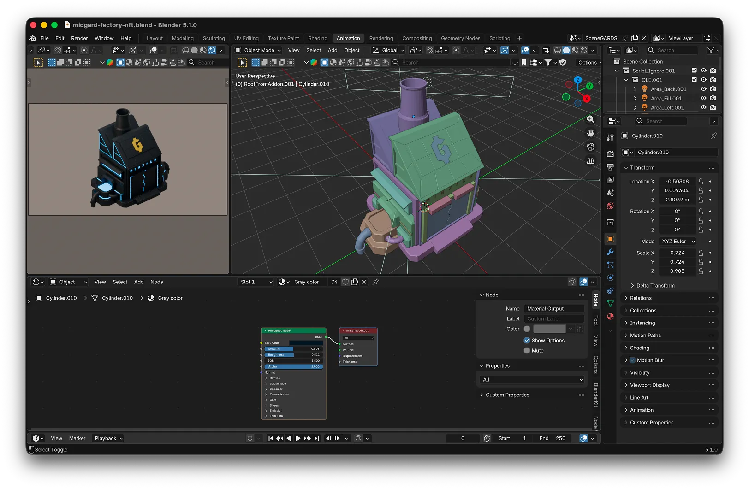Switch to the Shading workspace tab
The image size is (749, 489).
coord(317,38)
